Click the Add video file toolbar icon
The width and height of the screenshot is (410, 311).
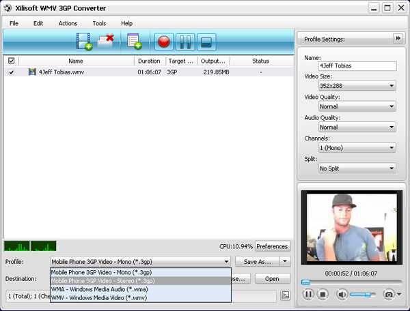(84, 42)
